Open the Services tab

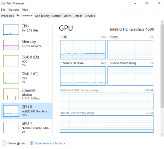point(90,16)
